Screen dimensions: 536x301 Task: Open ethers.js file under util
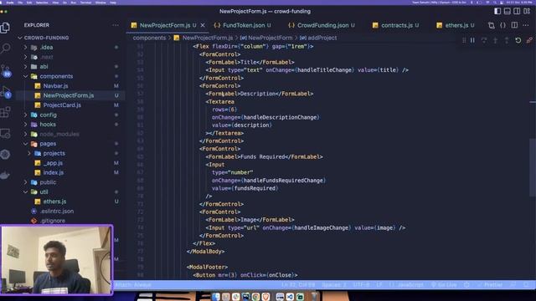(54, 202)
